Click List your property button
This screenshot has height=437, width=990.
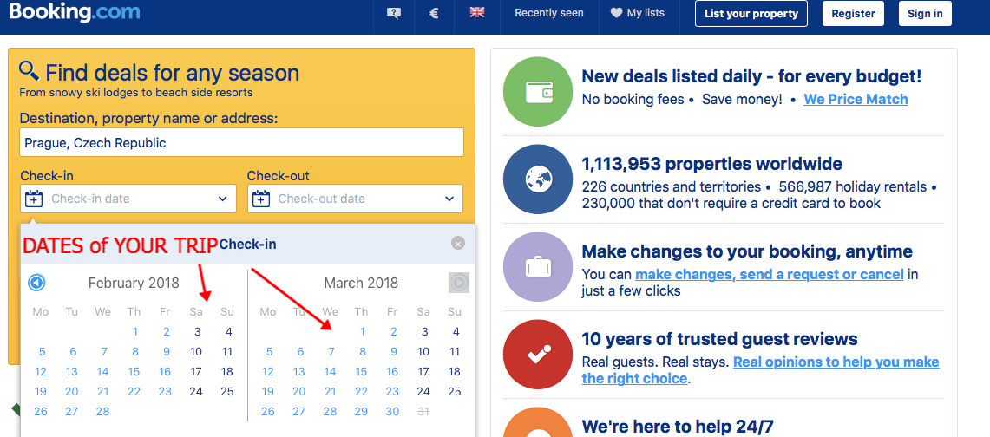point(751,13)
